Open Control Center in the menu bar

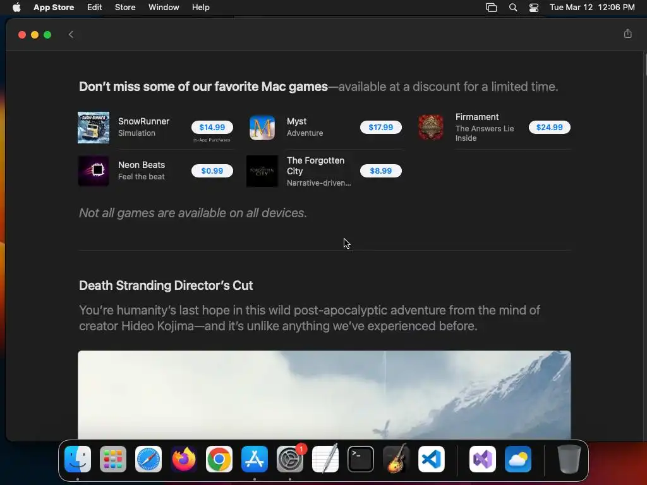[x=534, y=8]
